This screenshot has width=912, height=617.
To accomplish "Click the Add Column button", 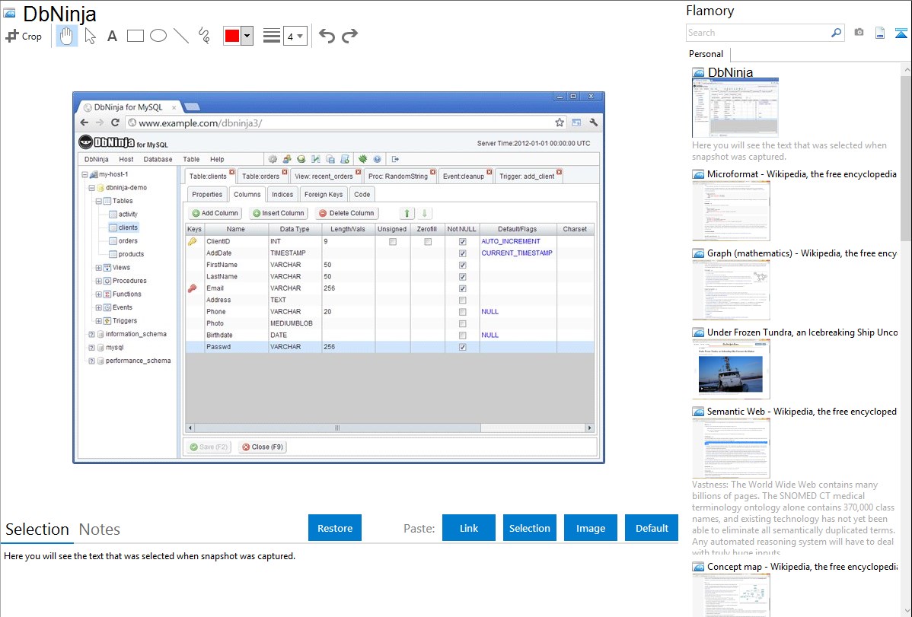I will coord(215,214).
